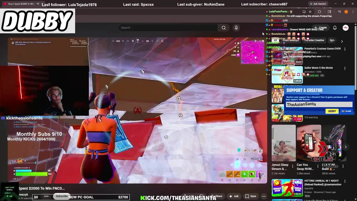Screen dimensions: 357x201
Task: Click CLOSE in Support a Creator
Action: 346,111
